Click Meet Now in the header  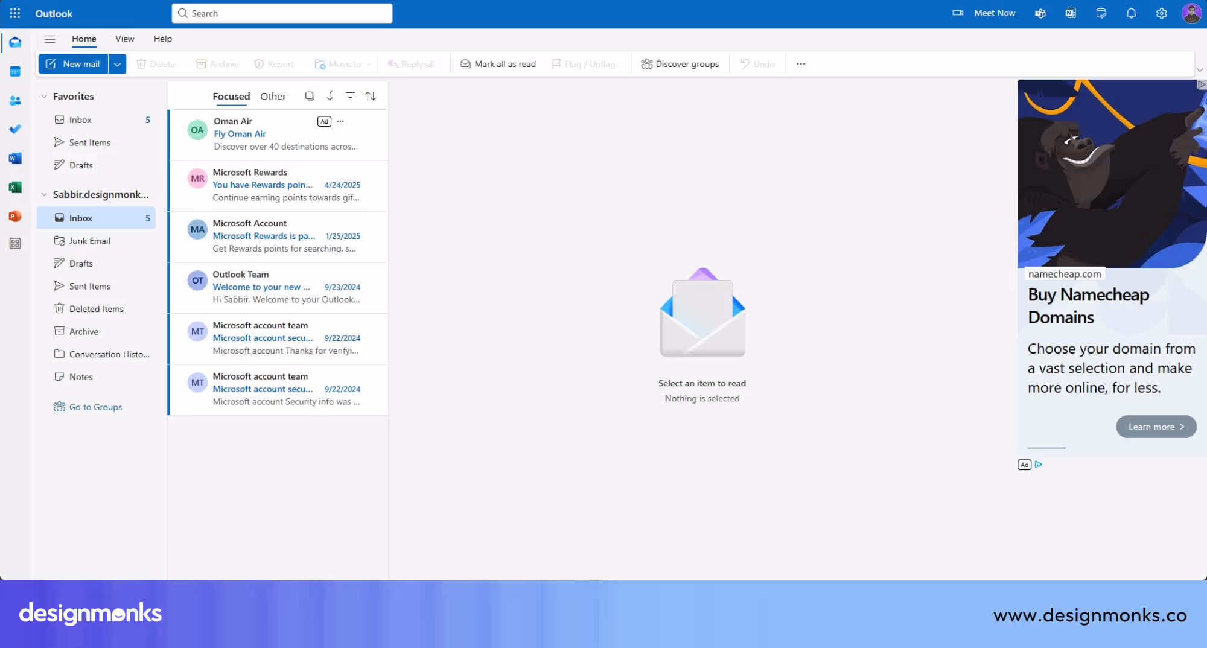[984, 13]
